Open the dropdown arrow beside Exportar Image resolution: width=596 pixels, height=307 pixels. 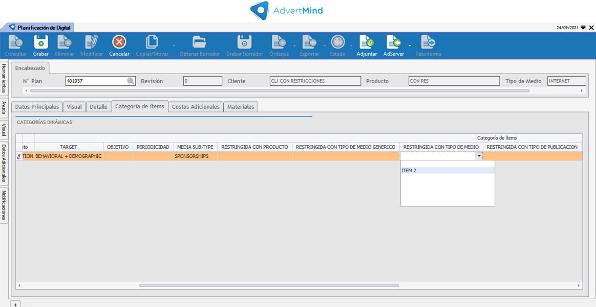point(324,46)
